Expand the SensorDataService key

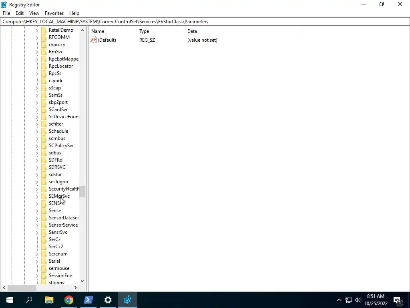click(x=37, y=218)
